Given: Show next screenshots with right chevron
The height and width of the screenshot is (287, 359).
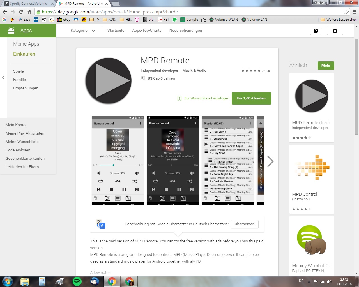Looking at the screenshot, I should point(270,161).
